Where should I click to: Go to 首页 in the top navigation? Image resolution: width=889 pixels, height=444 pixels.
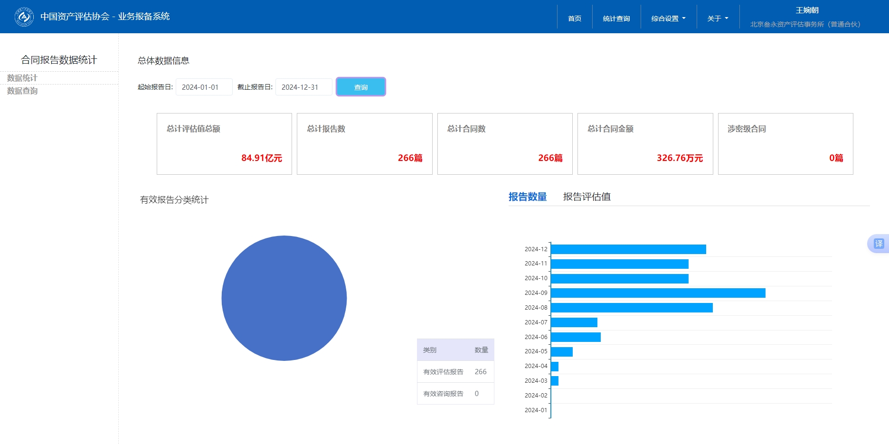(575, 19)
